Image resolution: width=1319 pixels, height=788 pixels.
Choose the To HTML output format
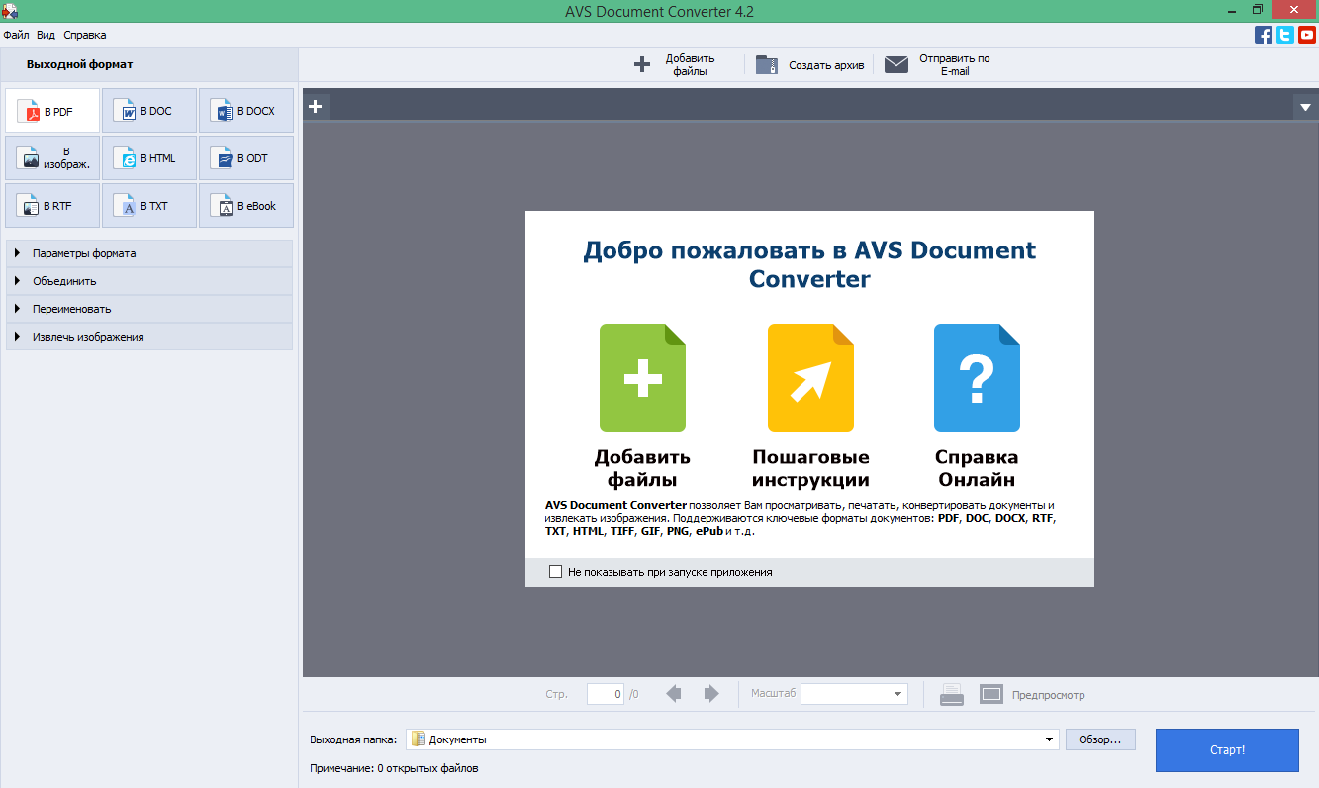pyautogui.click(x=149, y=158)
